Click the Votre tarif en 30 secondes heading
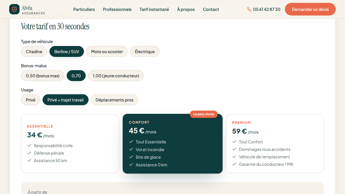 (x=55, y=26)
